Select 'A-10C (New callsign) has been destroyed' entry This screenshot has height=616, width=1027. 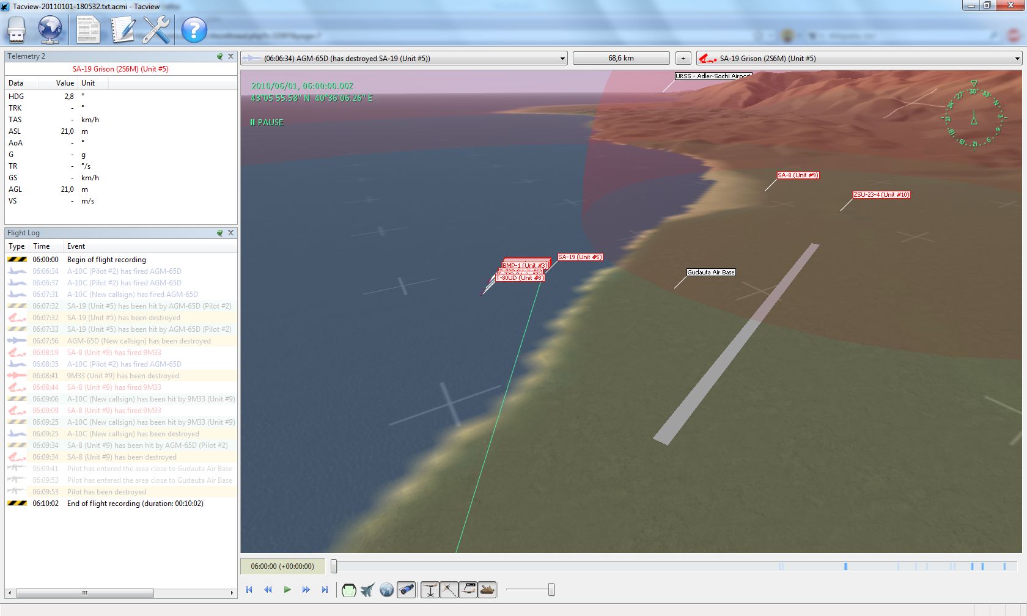click(x=121, y=434)
